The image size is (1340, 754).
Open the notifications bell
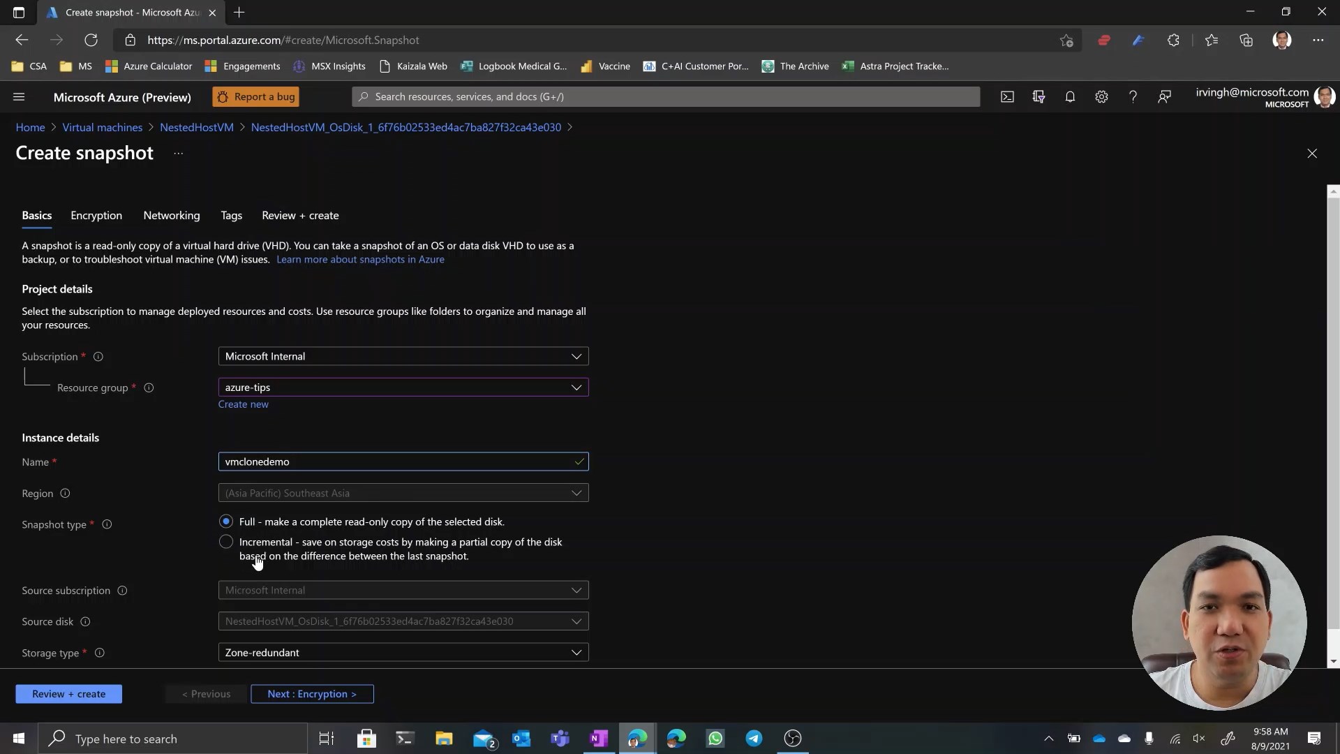point(1070,97)
